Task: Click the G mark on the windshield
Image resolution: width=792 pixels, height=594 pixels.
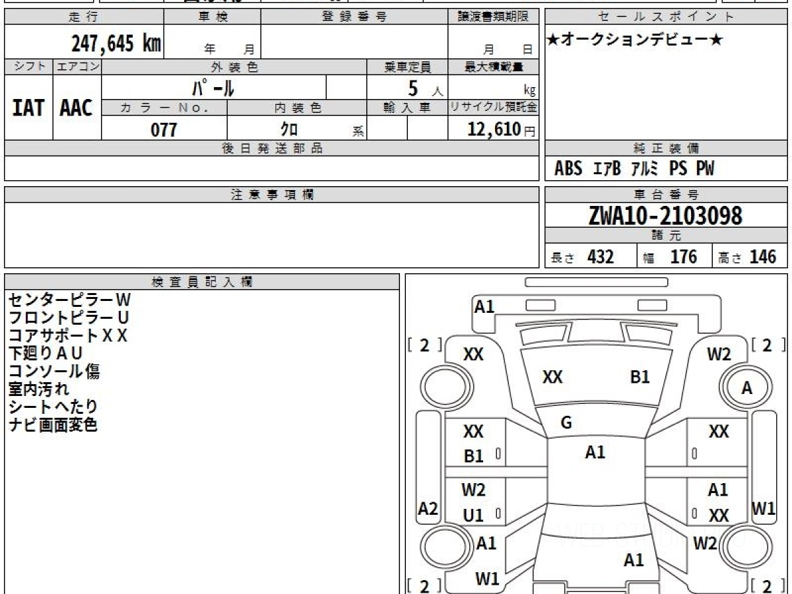Action: 566,424
